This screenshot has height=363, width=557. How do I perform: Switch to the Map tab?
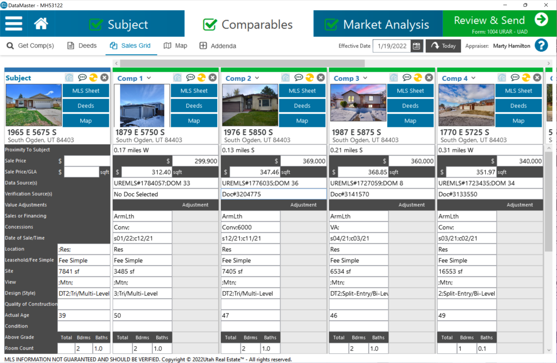click(176, 46)
